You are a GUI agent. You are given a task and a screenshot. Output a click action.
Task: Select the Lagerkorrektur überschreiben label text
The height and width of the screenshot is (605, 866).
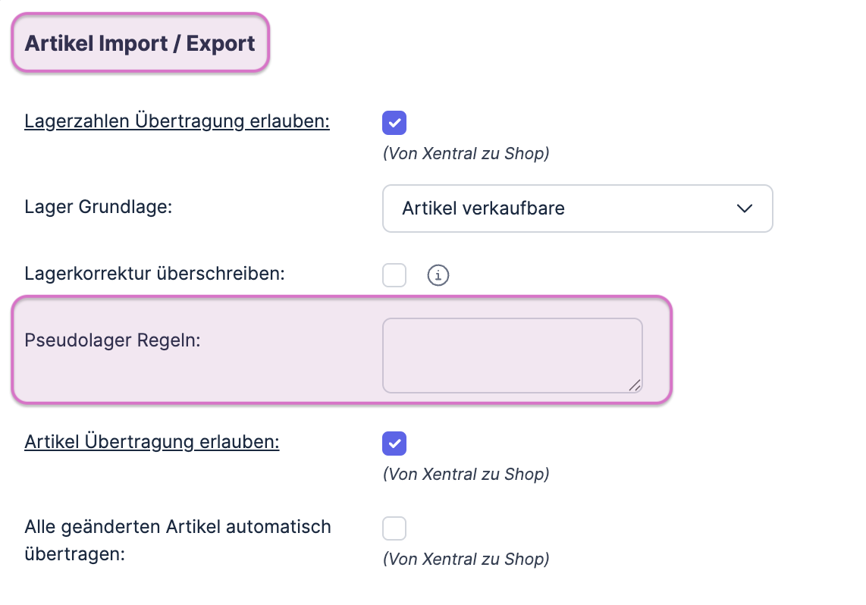[155, 274]
